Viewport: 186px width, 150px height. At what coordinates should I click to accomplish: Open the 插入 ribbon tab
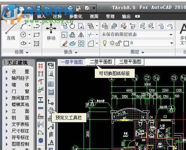[41, 16]
